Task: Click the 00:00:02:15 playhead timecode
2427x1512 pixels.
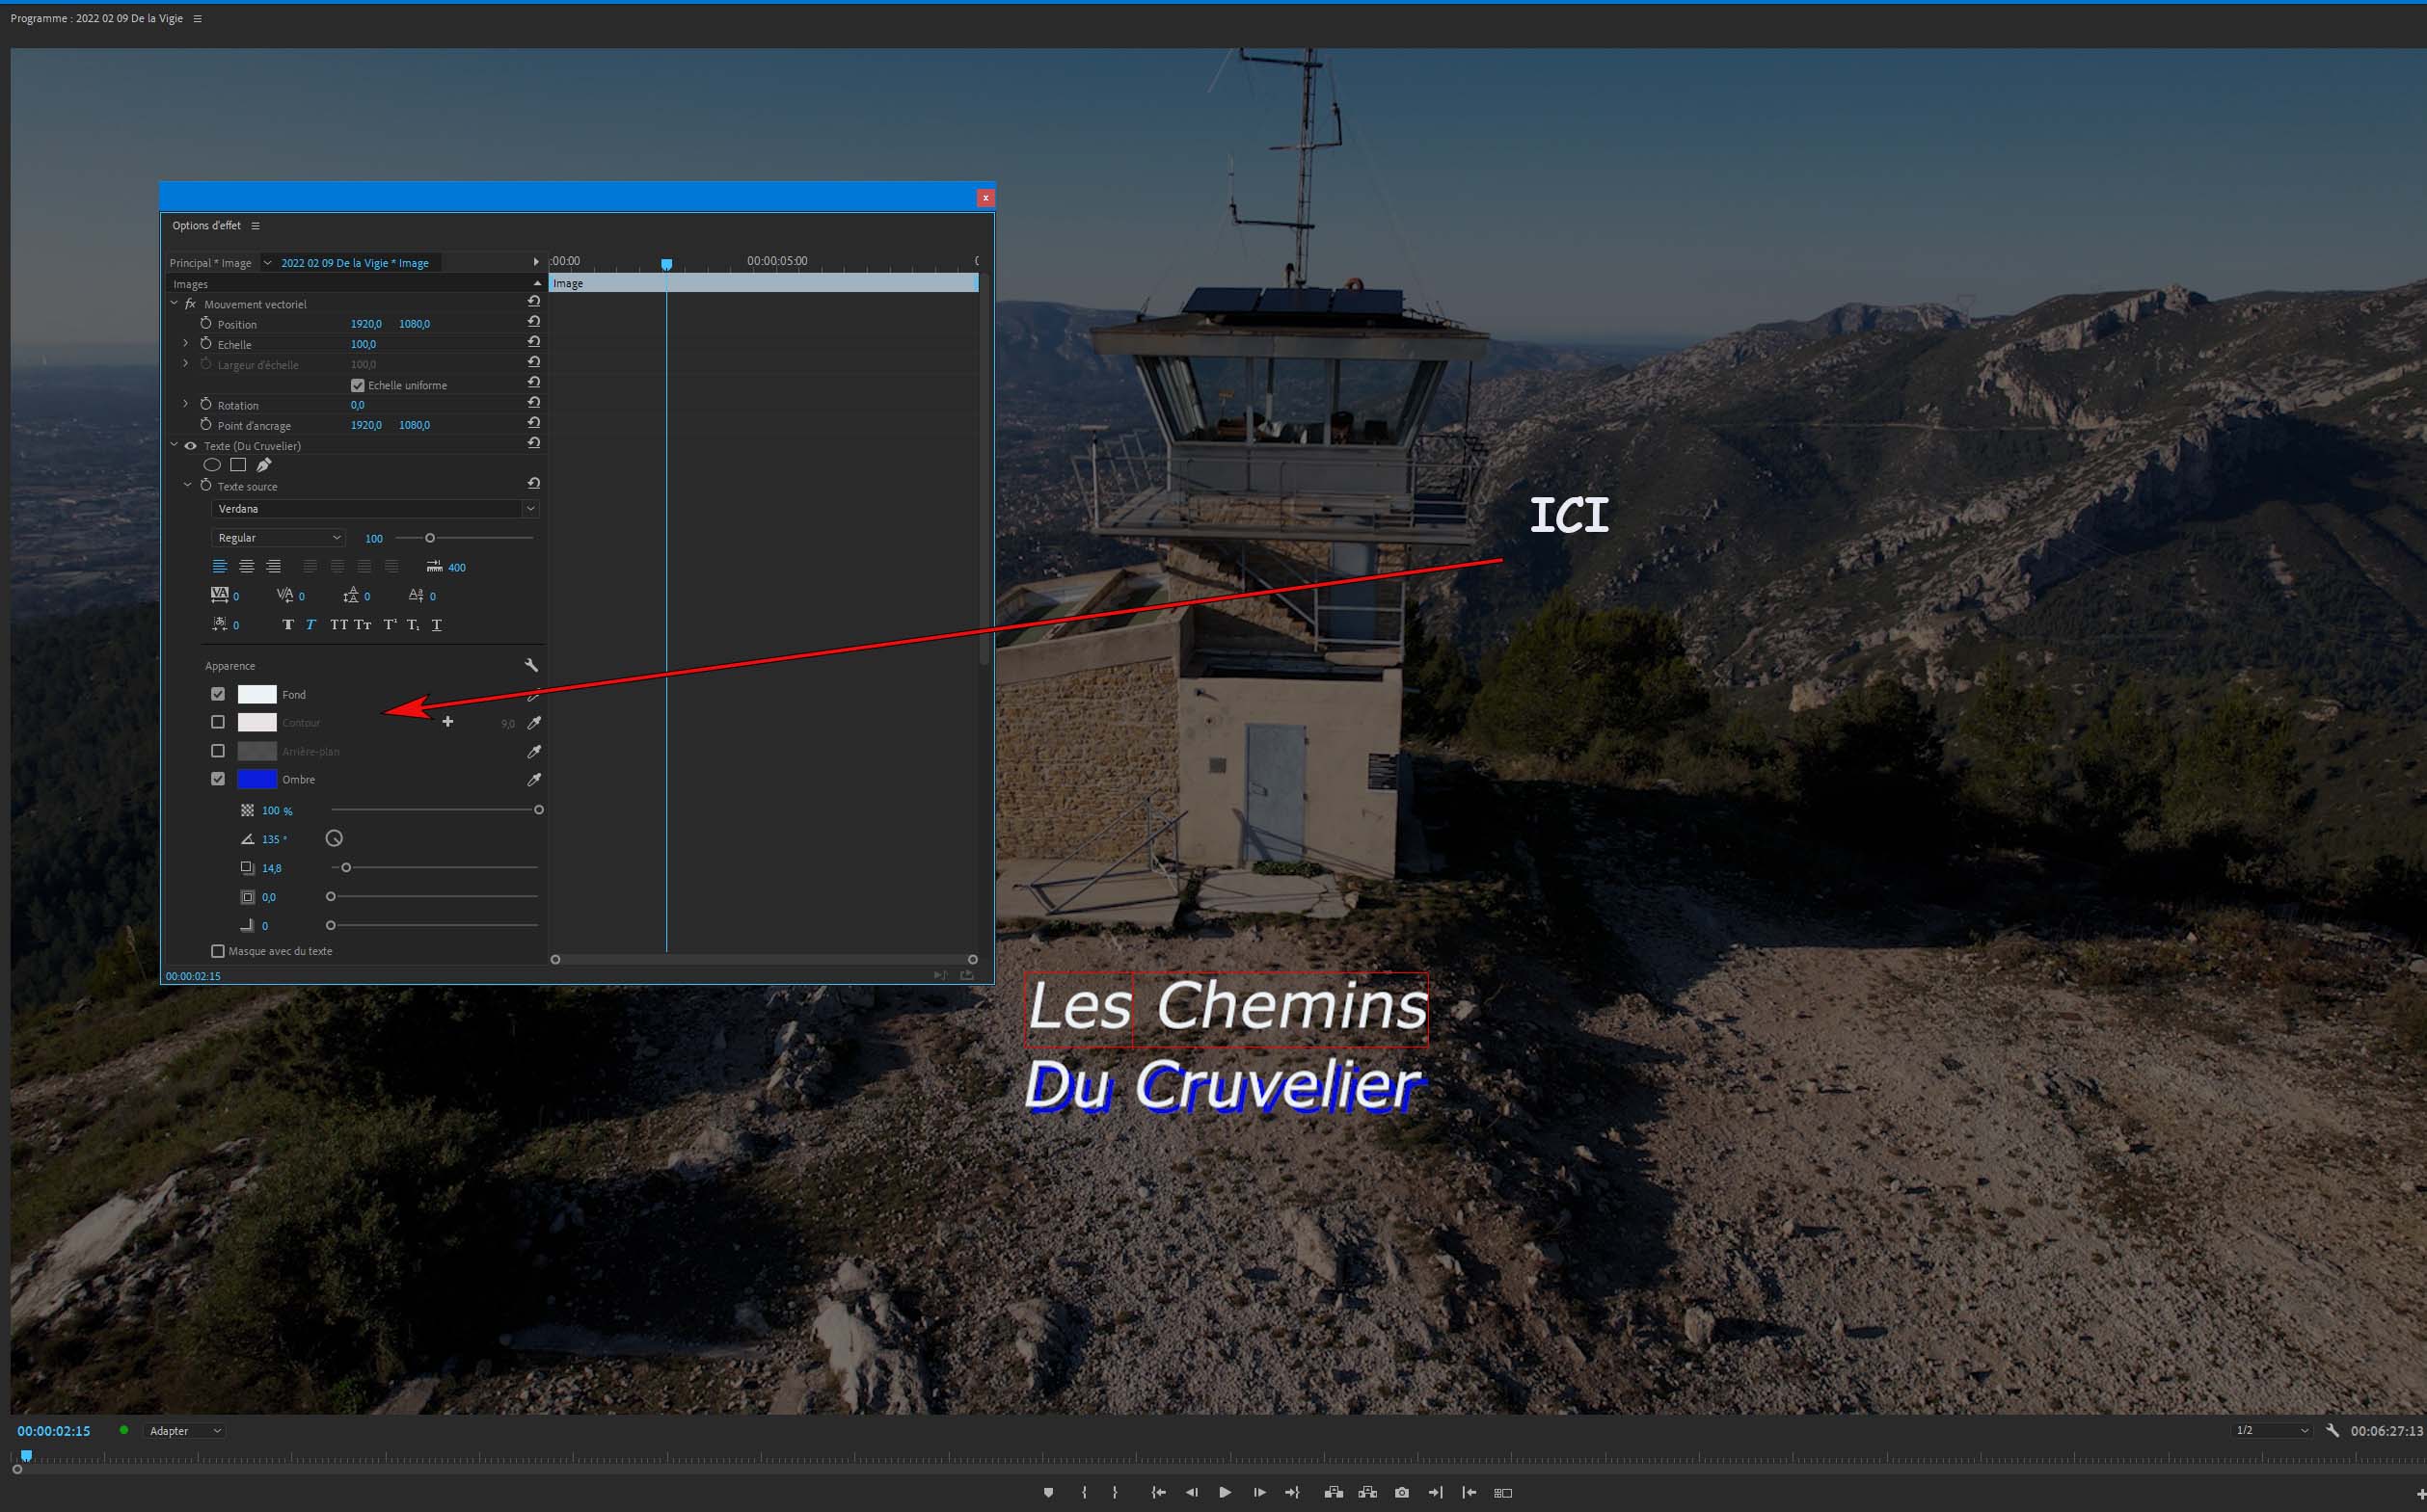Action: click(x=54, y=1431)
